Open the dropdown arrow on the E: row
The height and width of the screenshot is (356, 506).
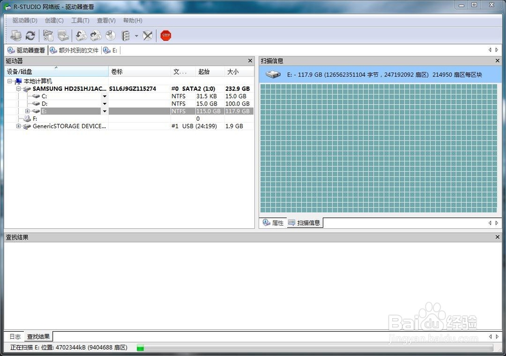coord(105,111)
